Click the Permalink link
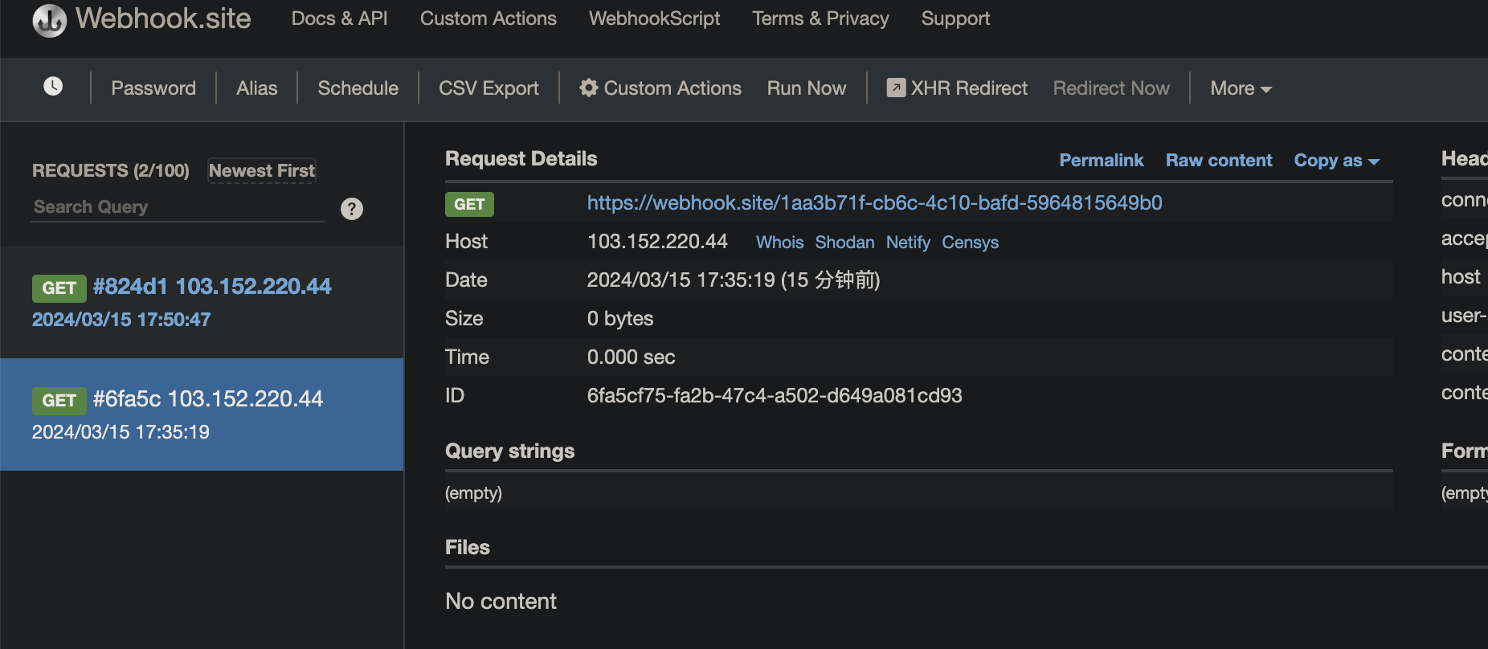Screen dimensions: 1488x649 tap(1101, 161)
